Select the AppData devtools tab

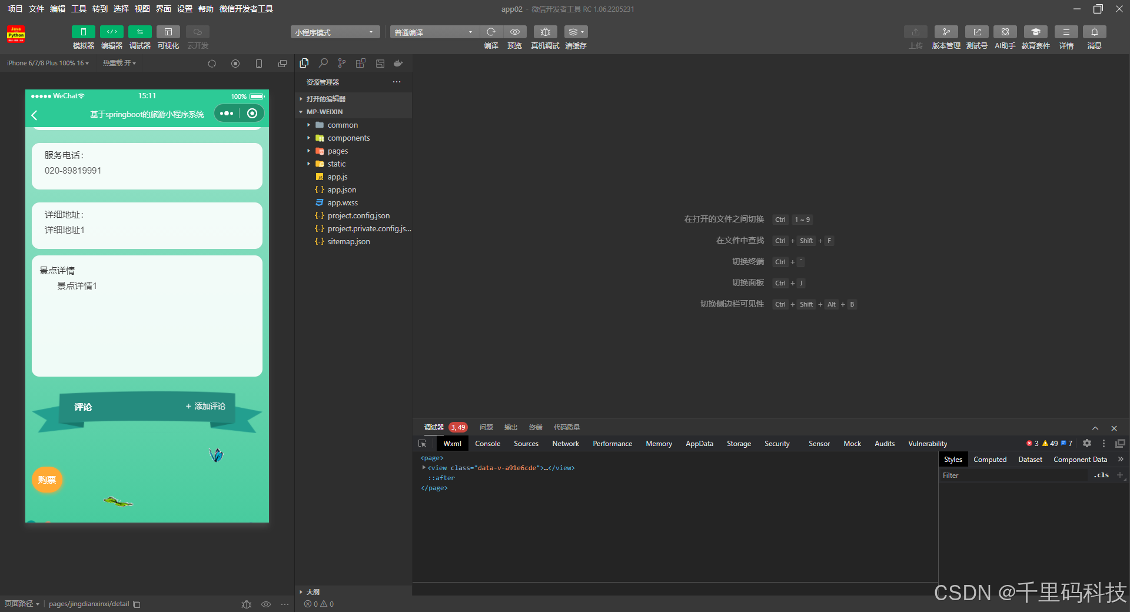[699, 444]
